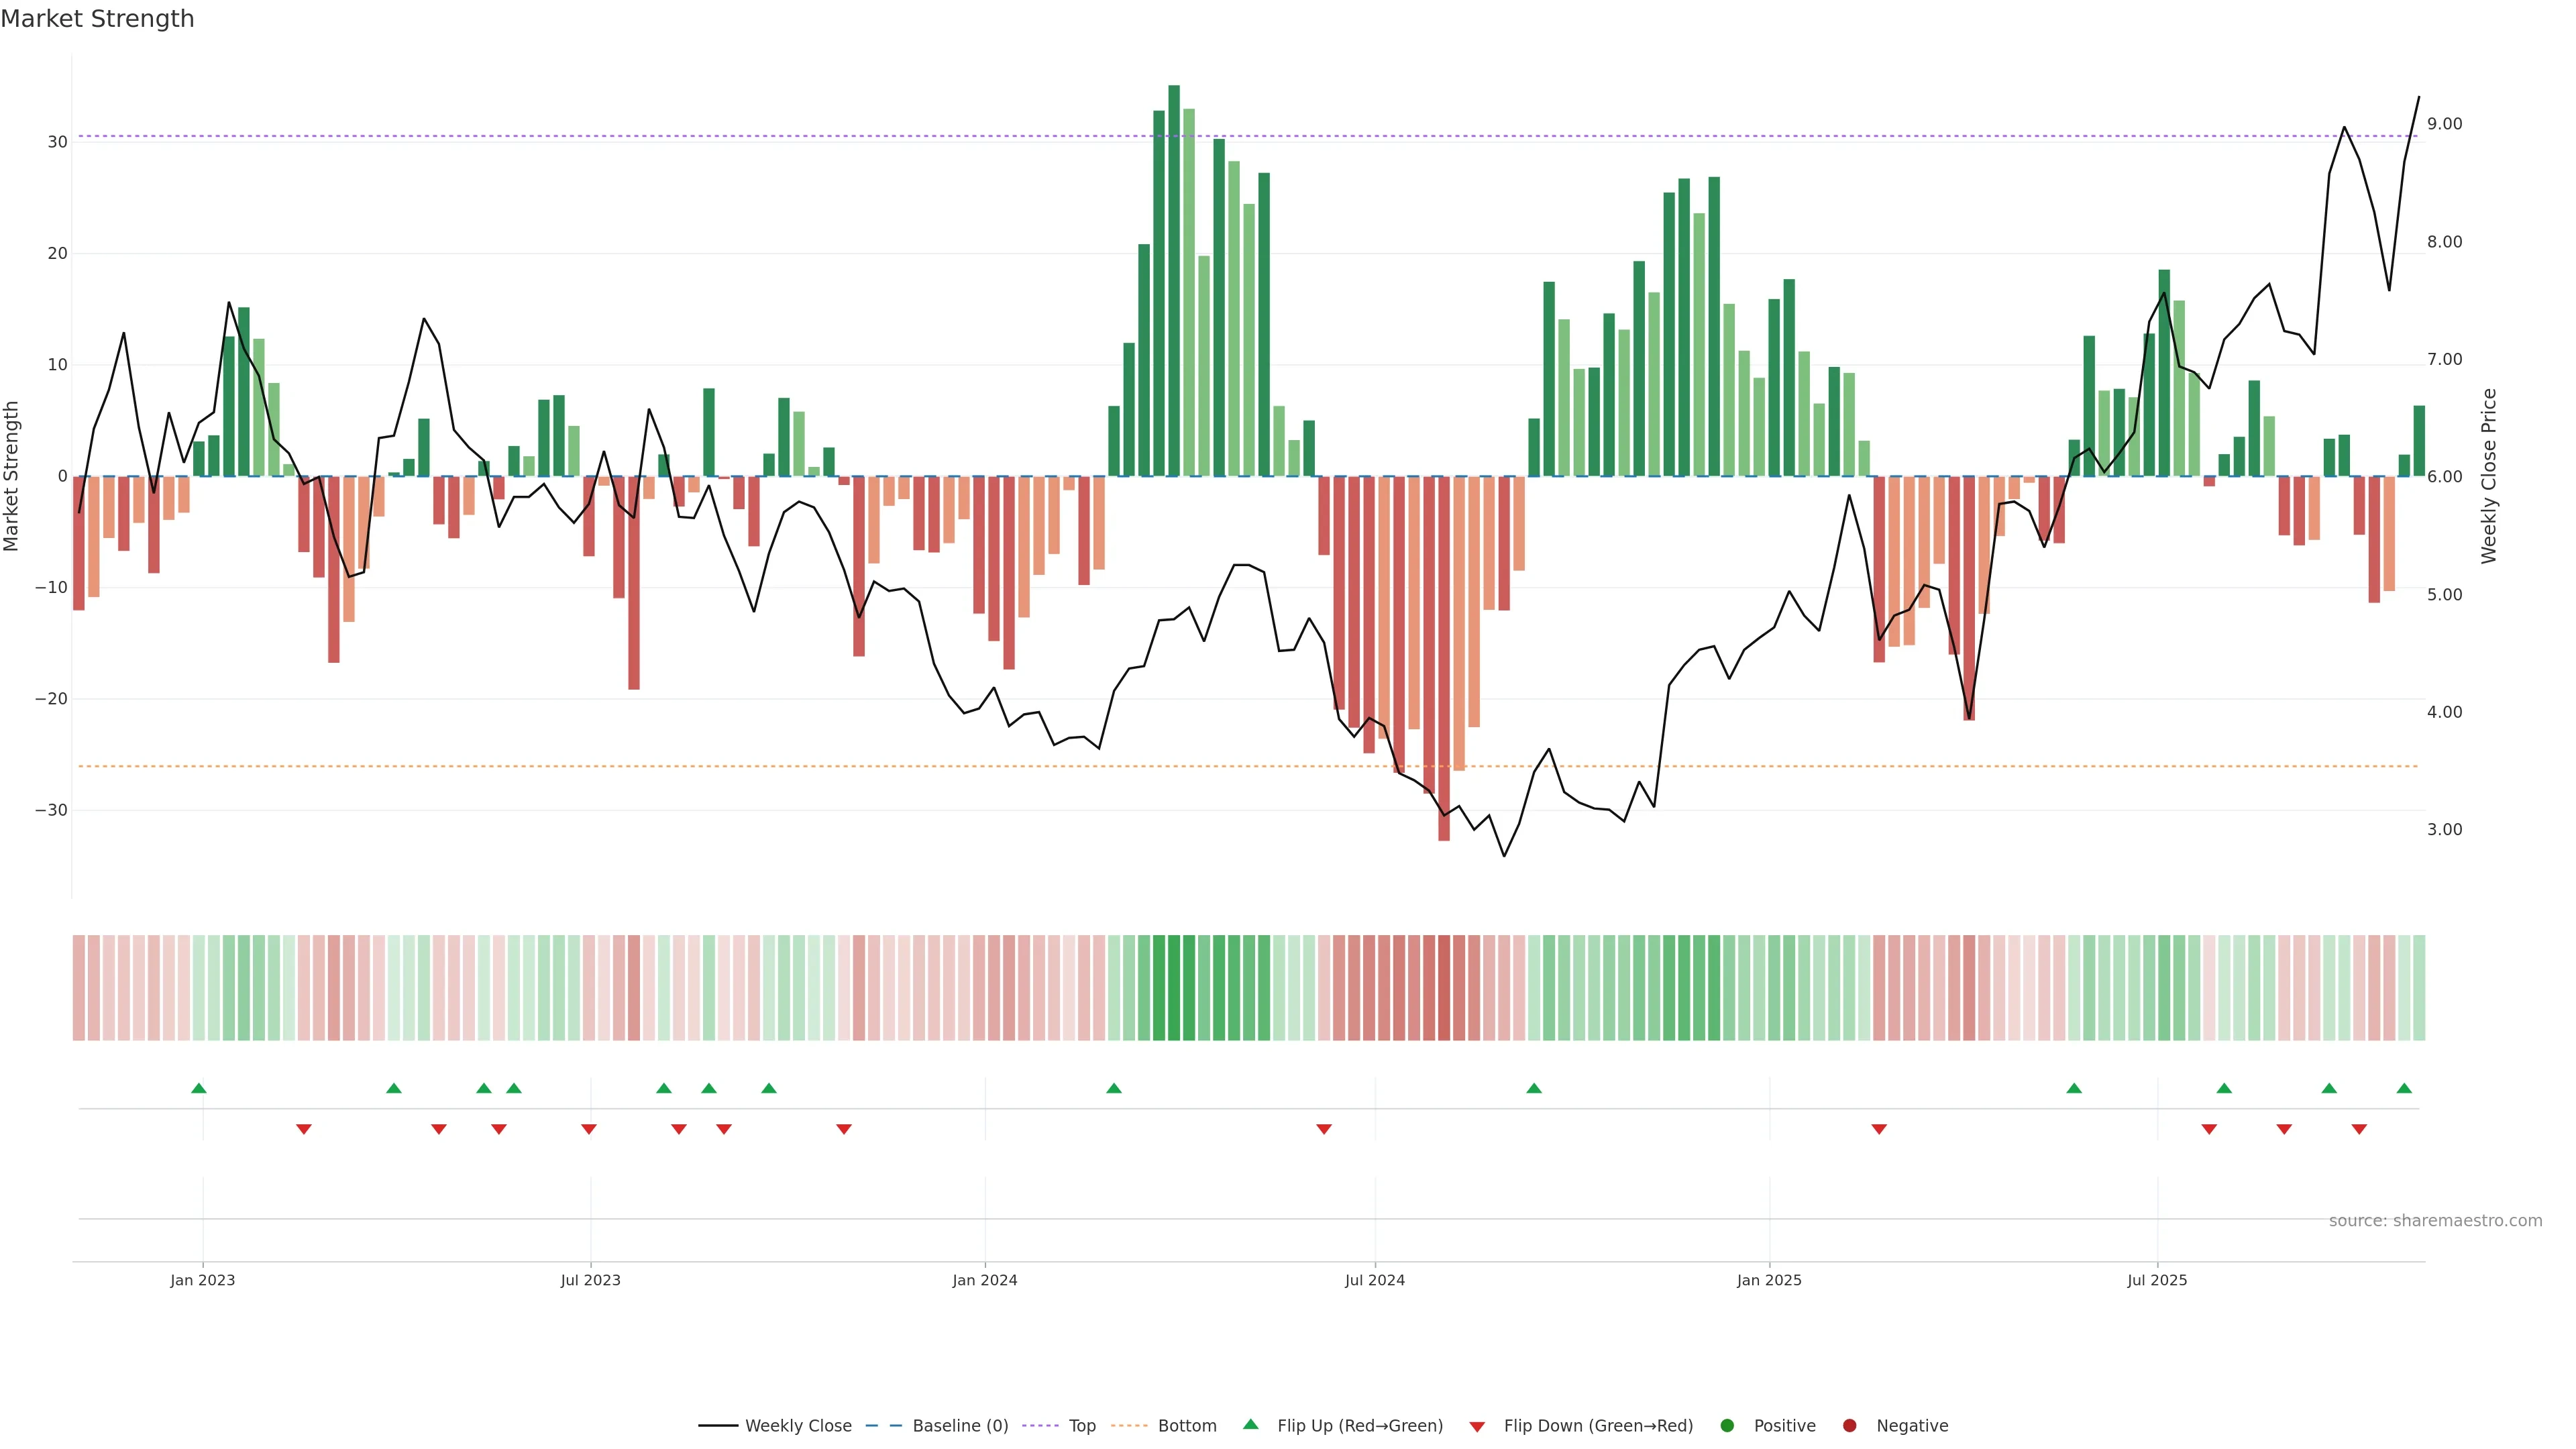The image size is (2576, 1449).
Task: Click the first green flip-up marker near Jan 2023
Action: click(198, 1088)
